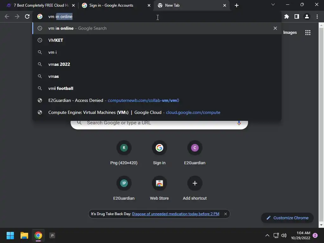Open the Sign in shortcut tile
Image resolution: width=324 pixels, height=243 pixels.
pyautogui.click(x=159, y=153)
